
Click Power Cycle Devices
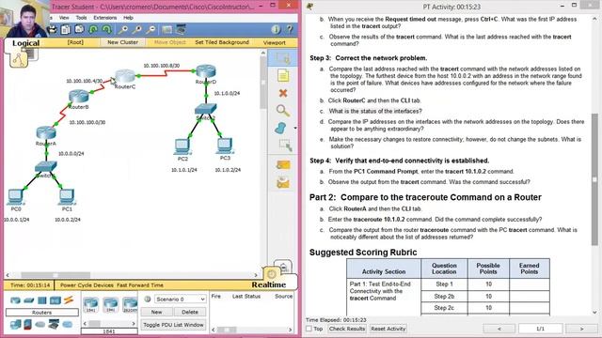(87, 285)
